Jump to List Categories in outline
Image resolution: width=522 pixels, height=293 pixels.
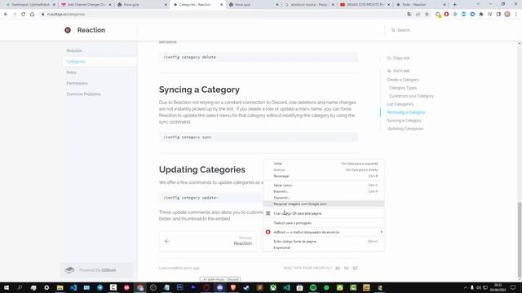coord(400,104)
